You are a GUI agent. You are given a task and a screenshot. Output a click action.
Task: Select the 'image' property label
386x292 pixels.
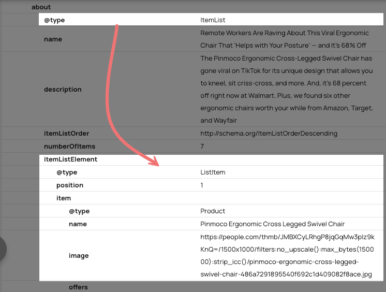click(79, 255)
